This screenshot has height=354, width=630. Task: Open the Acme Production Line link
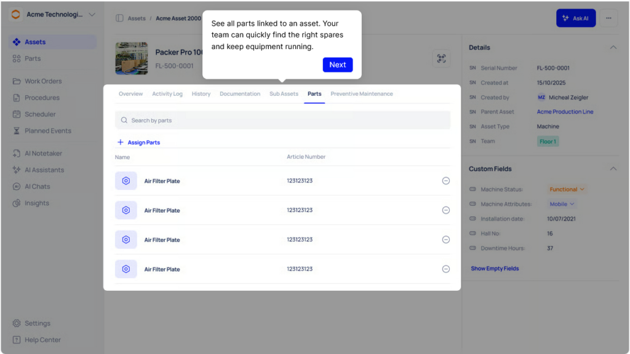(565, 112)
